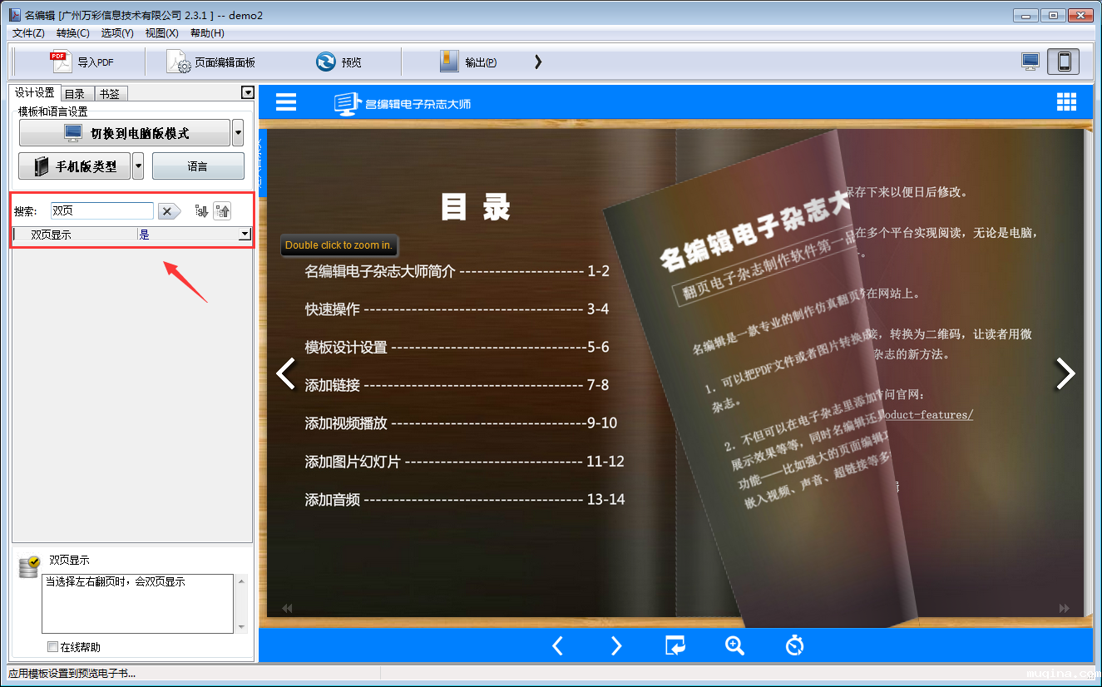Click the 语言 button
1102x687 pixels.
(x=198, y=166)
